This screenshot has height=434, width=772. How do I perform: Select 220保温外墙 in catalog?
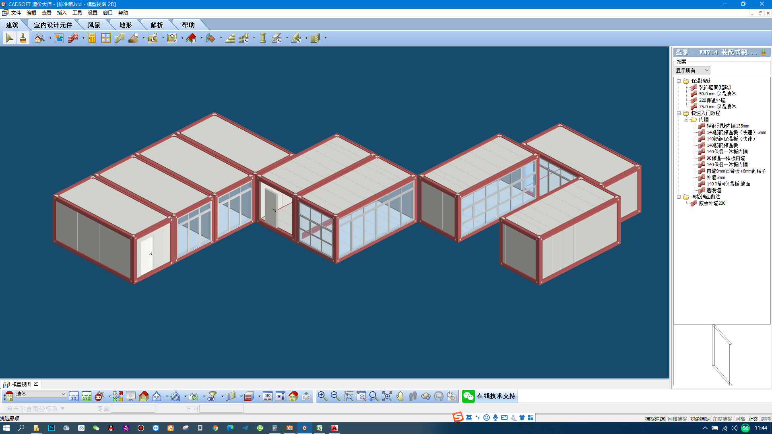[x=712, y=100]
